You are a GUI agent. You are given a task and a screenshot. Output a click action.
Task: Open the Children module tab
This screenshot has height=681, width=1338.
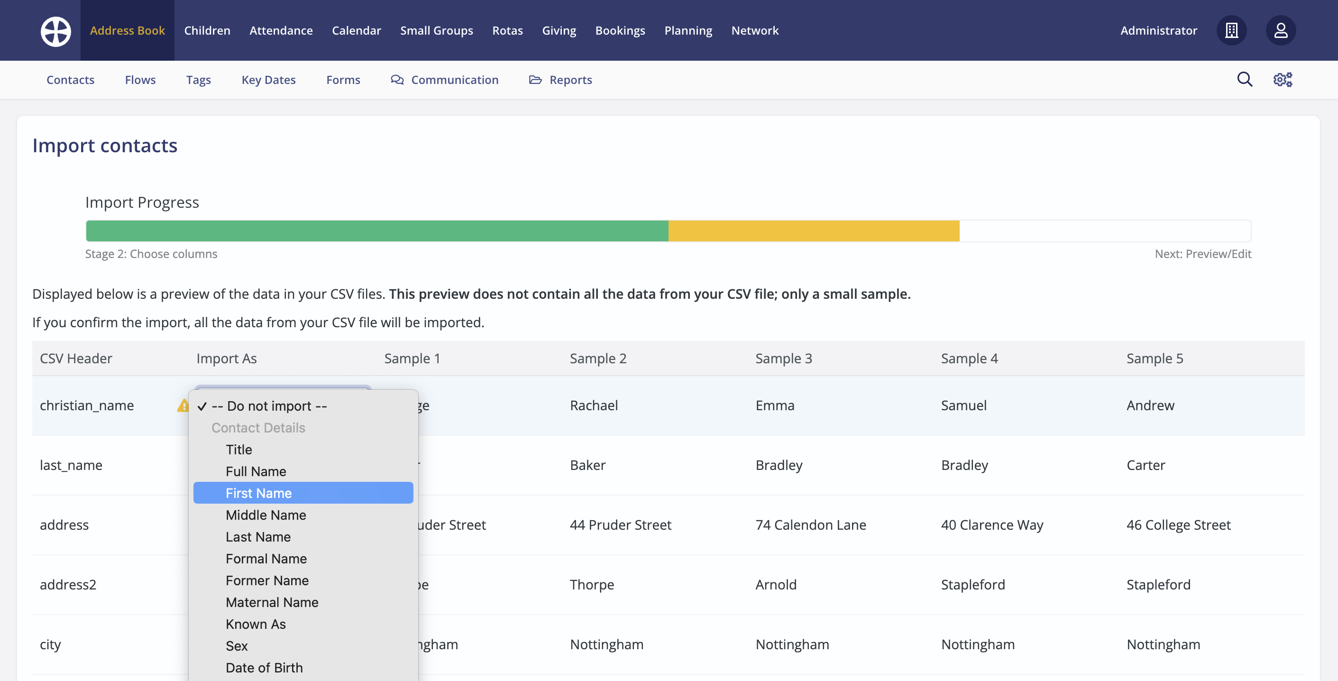pyautogui.click(x=207, y=31)
